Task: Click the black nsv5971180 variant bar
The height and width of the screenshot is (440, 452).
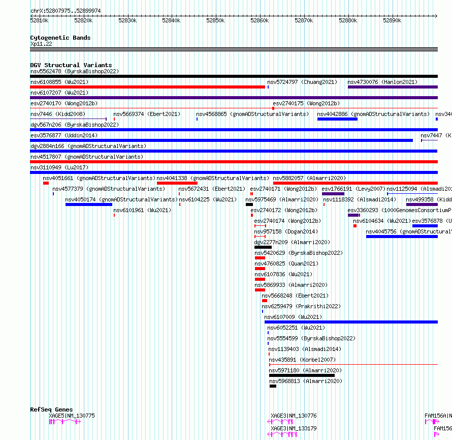Action: pyautogui.click(x=302, y=375)
